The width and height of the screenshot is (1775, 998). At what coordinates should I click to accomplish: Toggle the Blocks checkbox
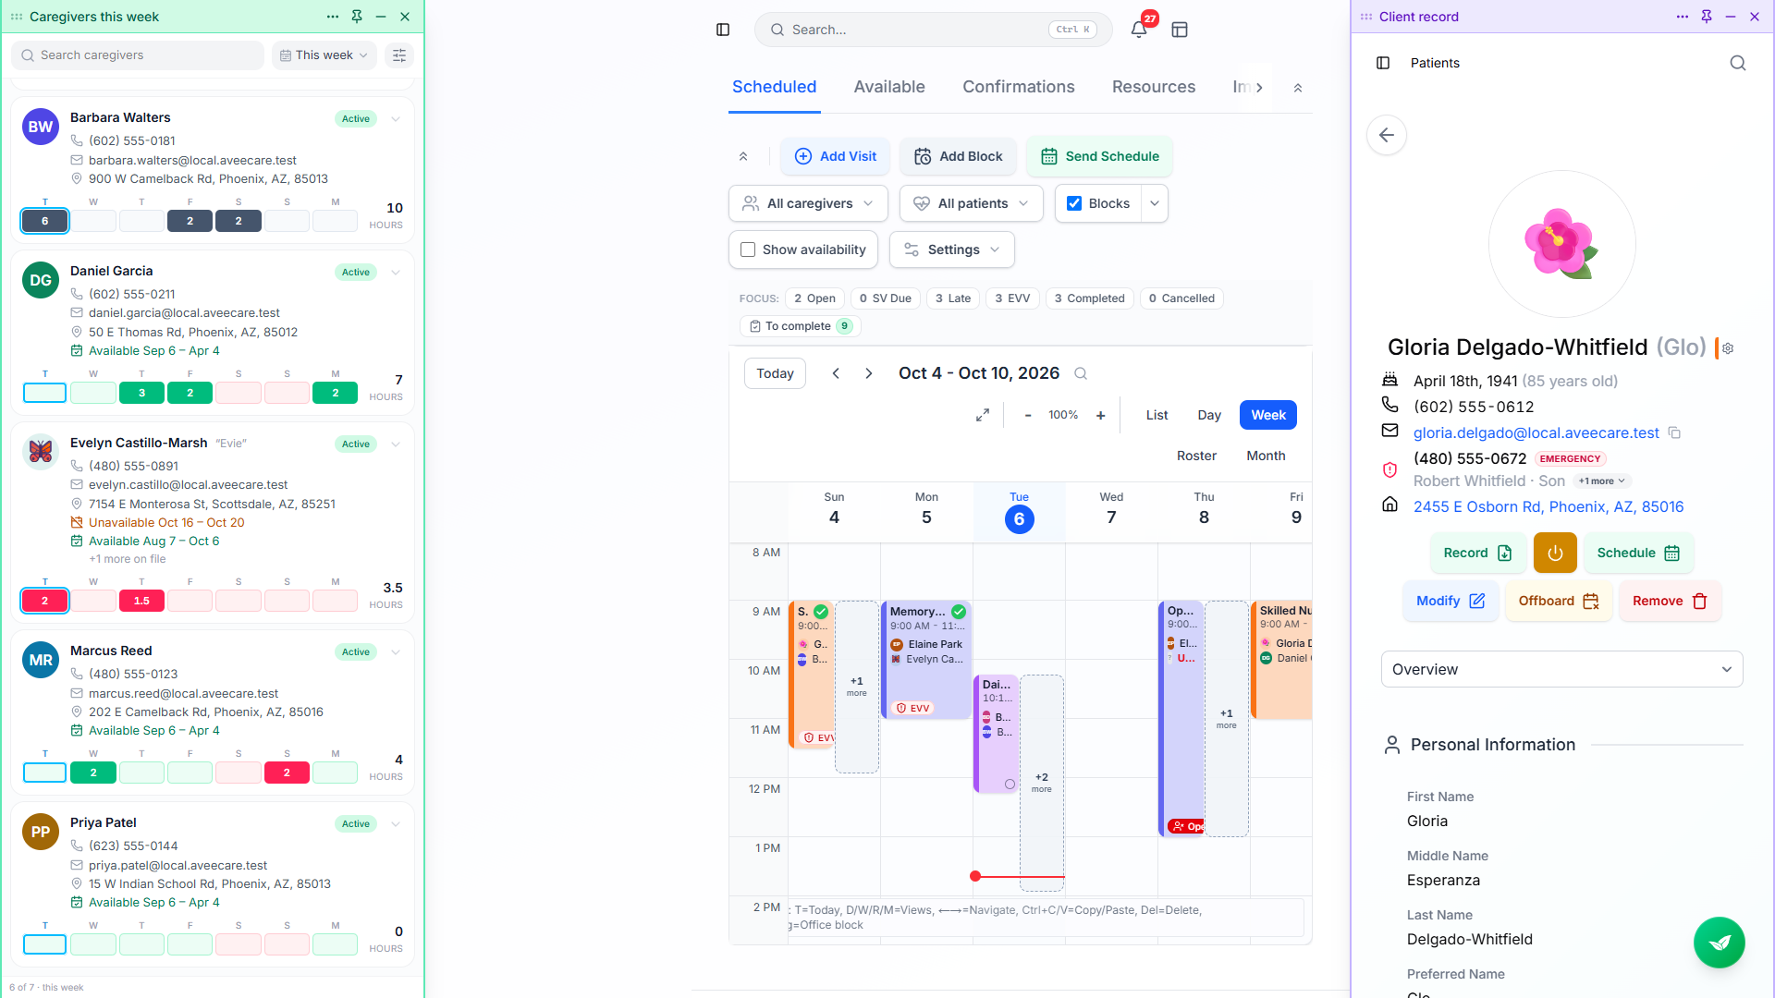tap(1074, 203)
